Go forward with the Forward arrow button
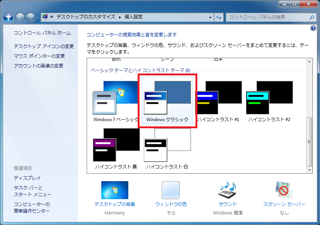 tap(31, 17)
